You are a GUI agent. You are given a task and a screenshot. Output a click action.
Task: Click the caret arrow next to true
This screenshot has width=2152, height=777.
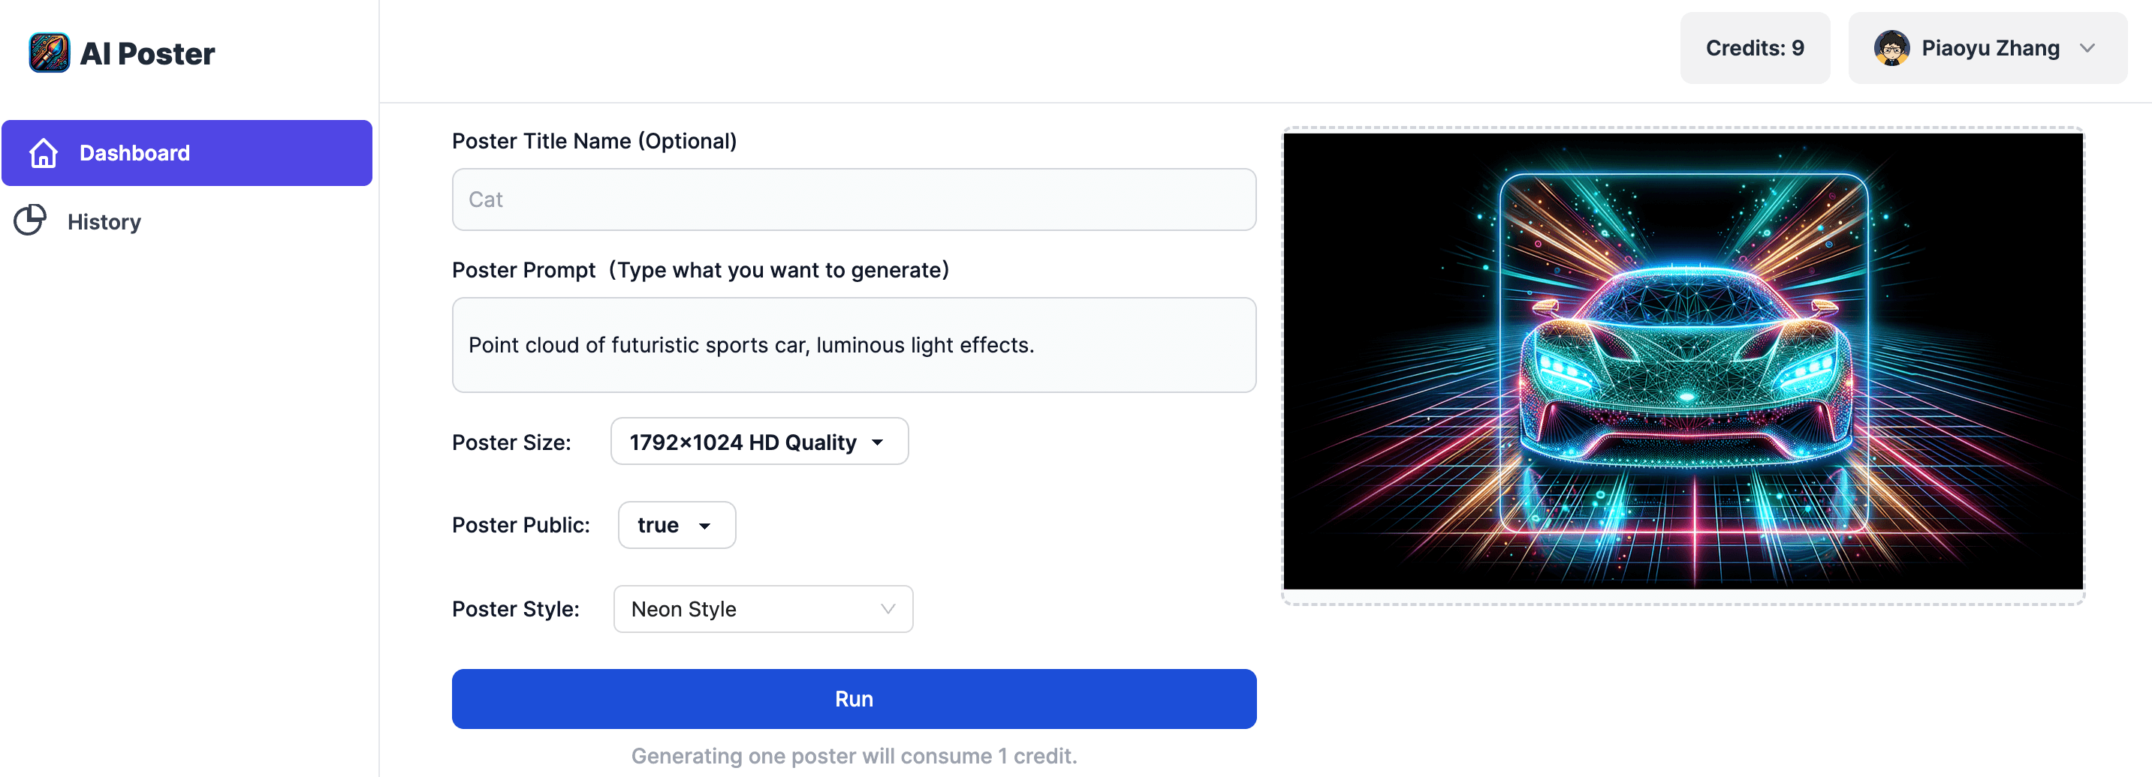point(704,526)
